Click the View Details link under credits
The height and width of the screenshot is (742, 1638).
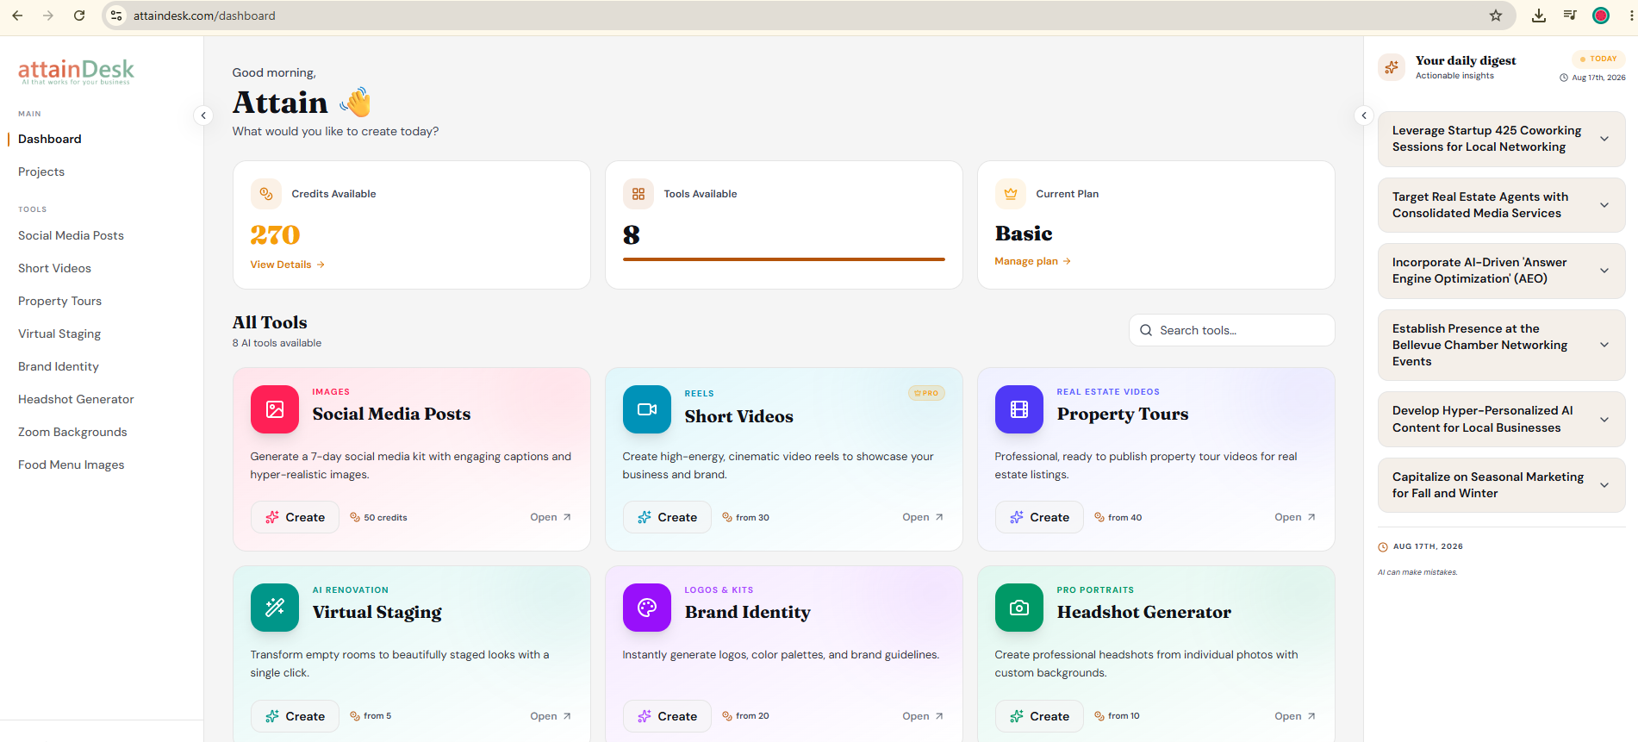[x=287, y=265]
